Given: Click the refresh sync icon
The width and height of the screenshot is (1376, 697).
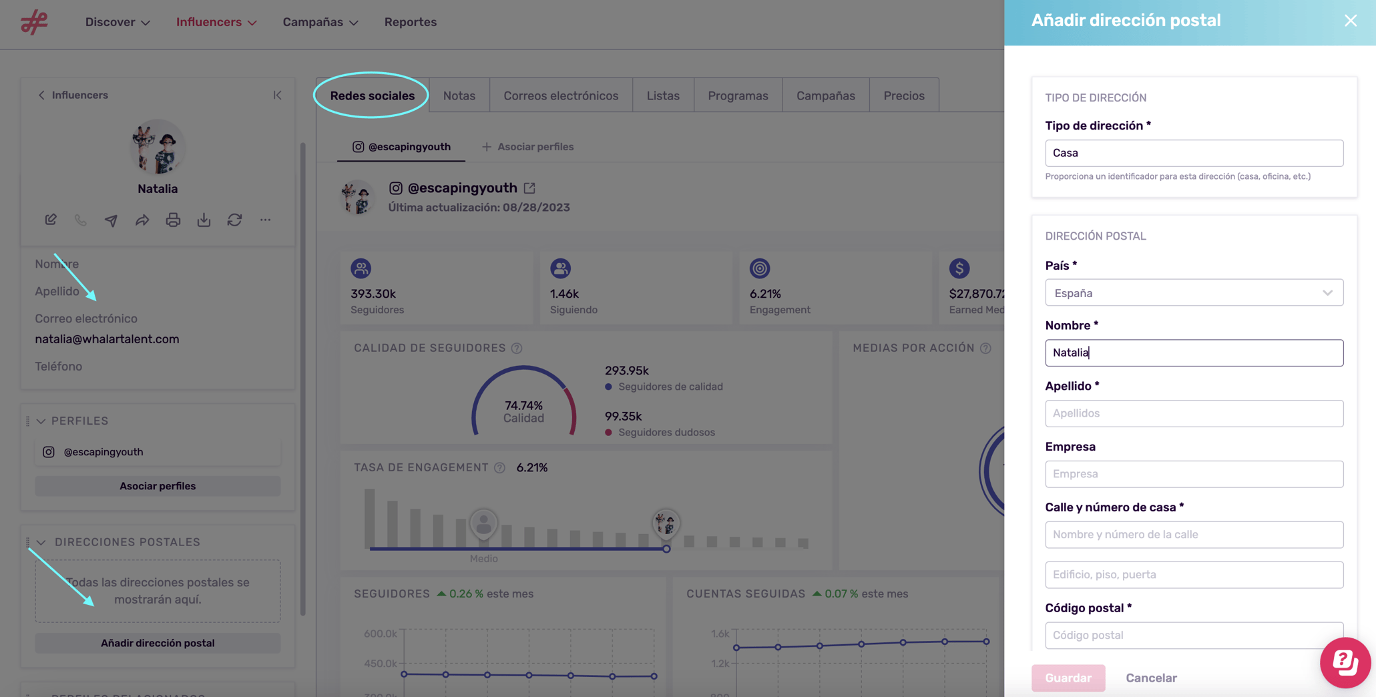Looking at the screenshot, I should click(x=234, y=220).
